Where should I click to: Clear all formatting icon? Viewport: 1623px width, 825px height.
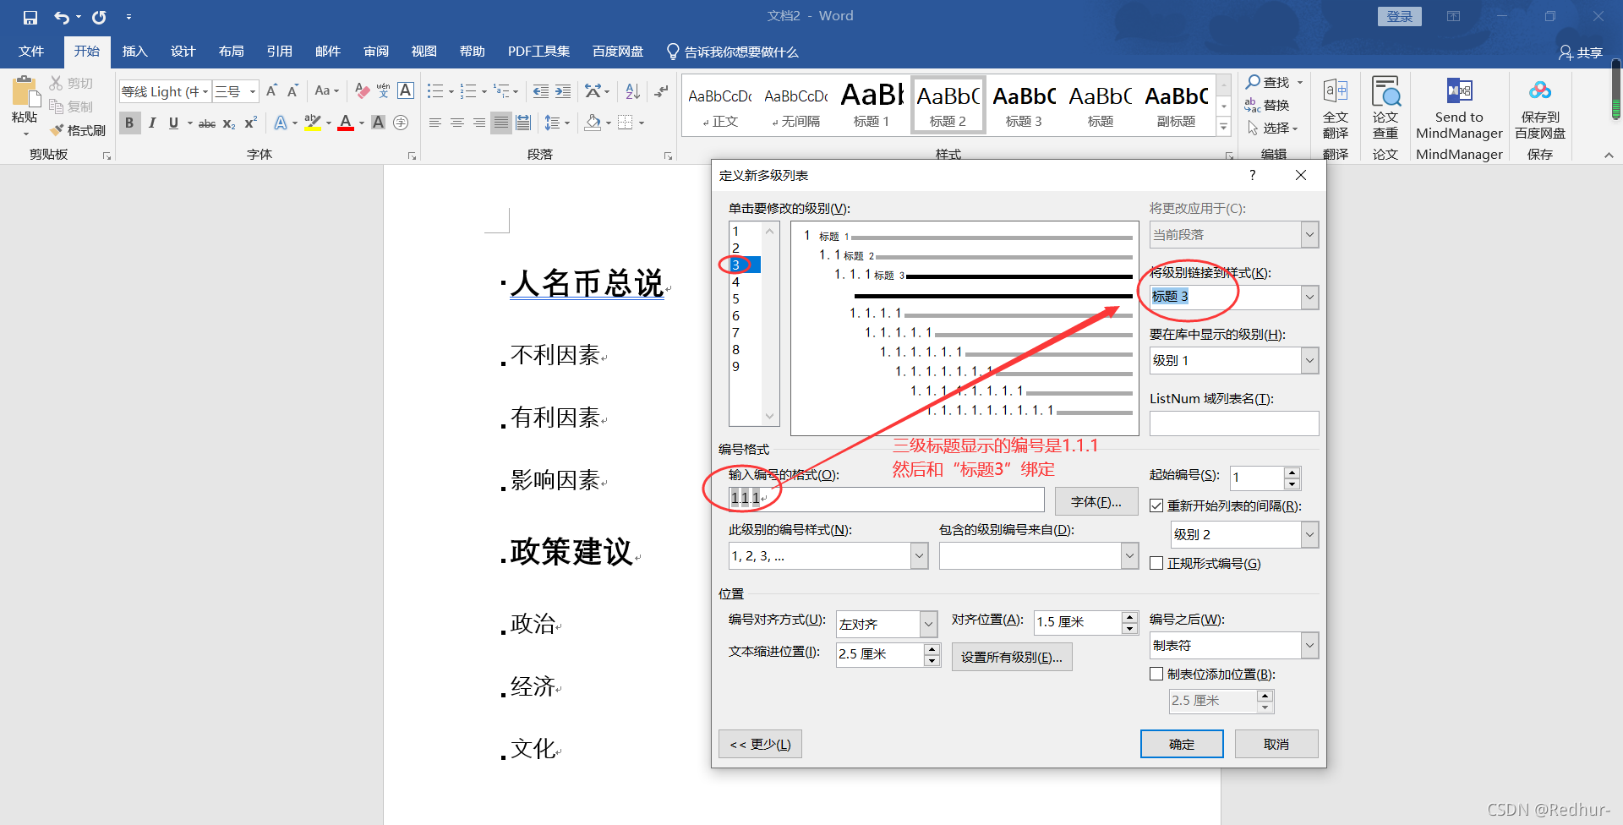click(362, 90)
